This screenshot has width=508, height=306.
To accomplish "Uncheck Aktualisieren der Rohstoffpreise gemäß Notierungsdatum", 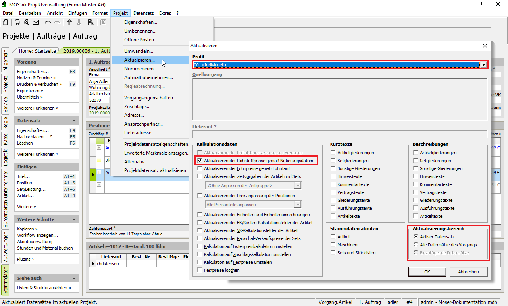I will point(200,161).
